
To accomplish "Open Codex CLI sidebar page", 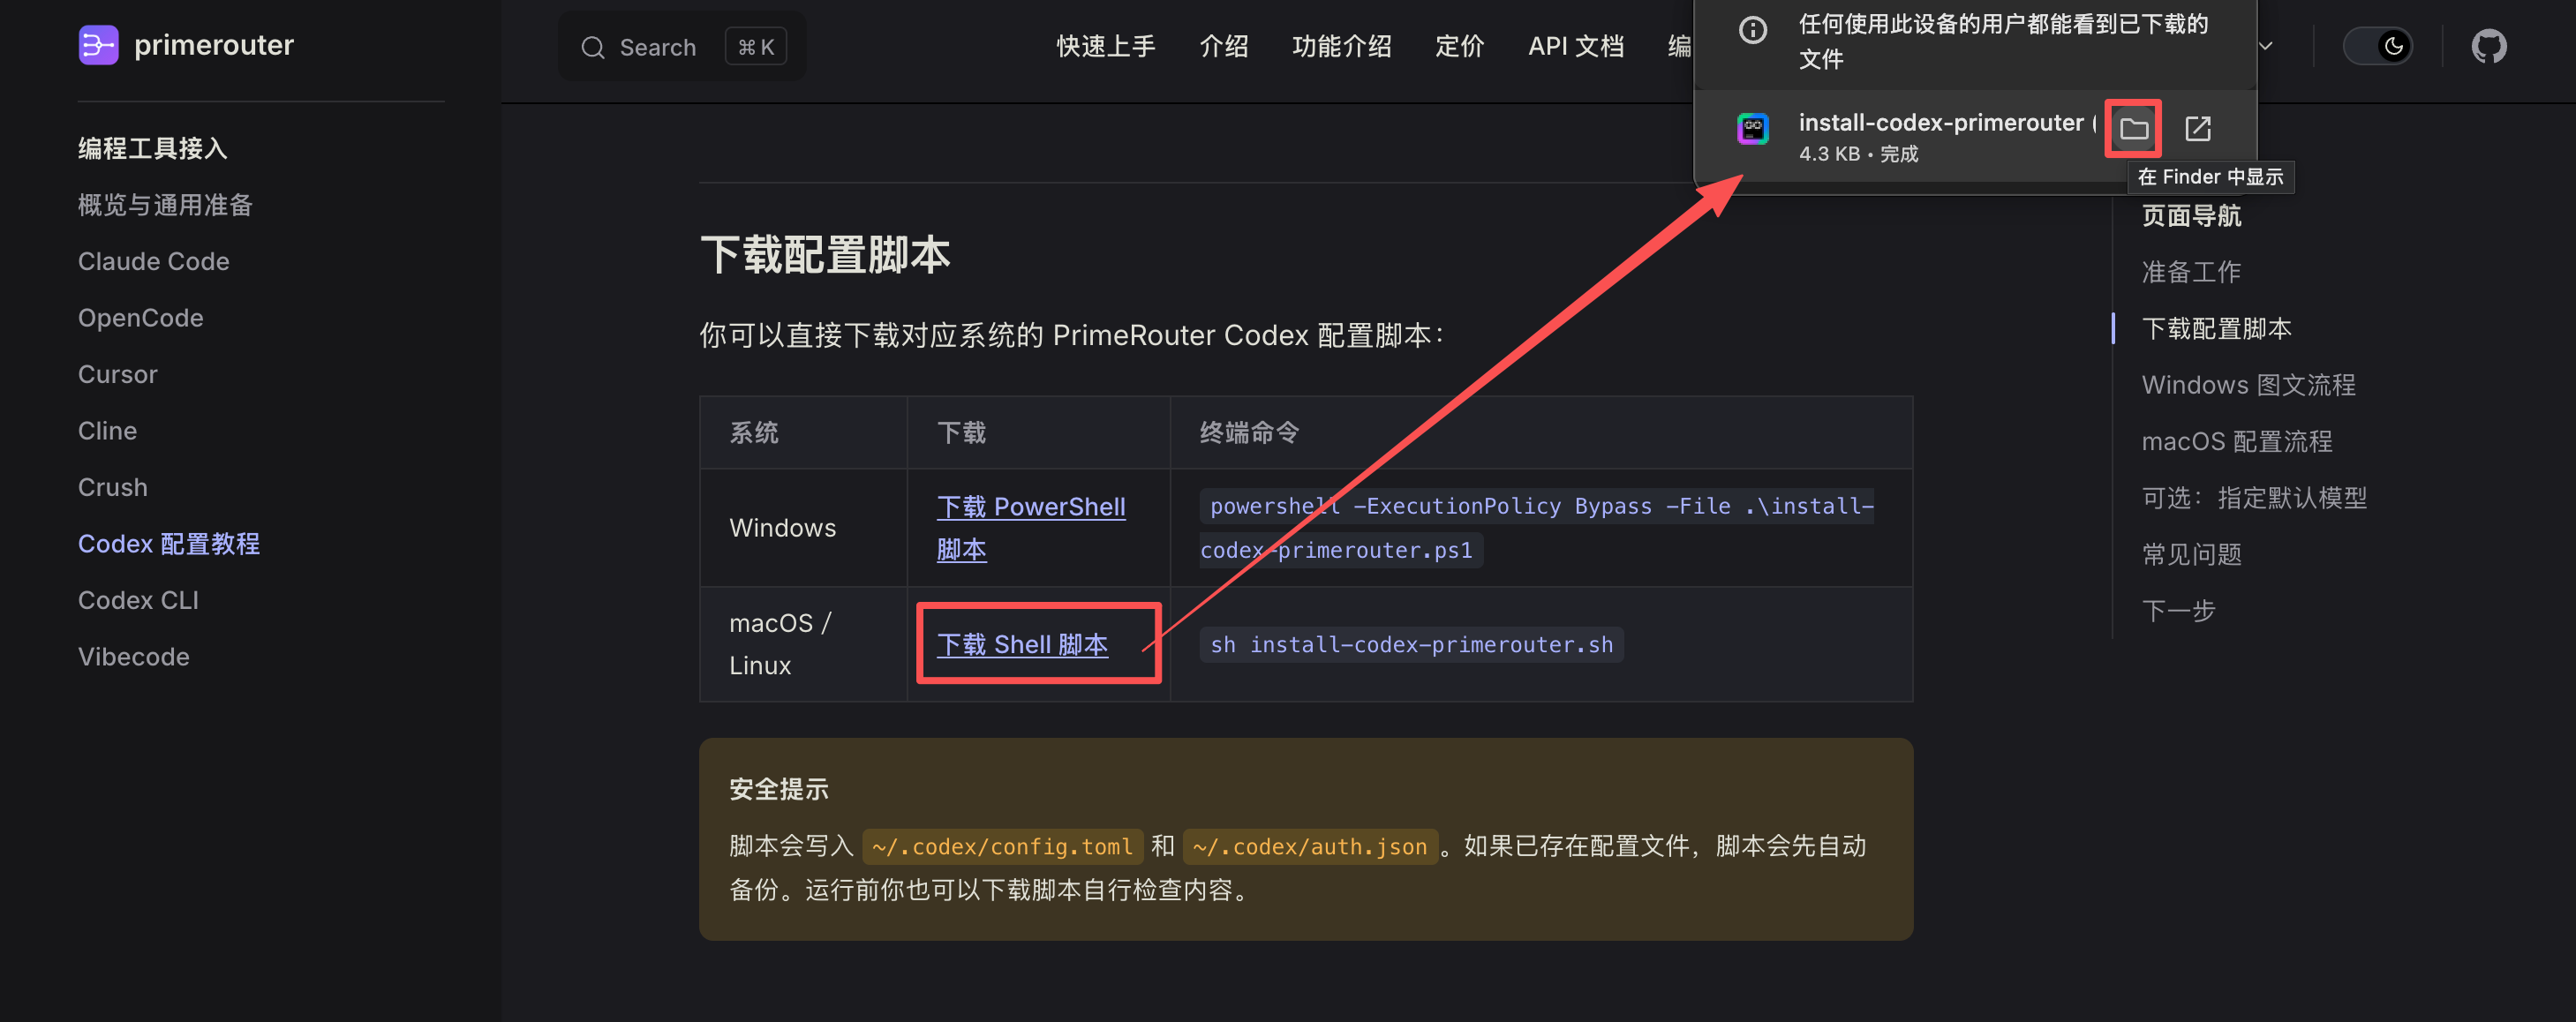I will point(138,600).
